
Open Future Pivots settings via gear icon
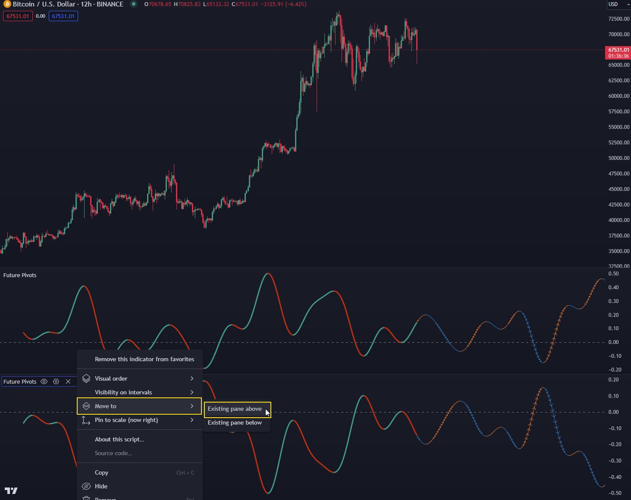tap(56, 381)
